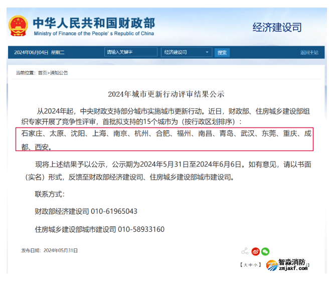The width and height of the screenshot is (329, 286).
Task: Click the share icon
Action: click(x=245, y=251)
